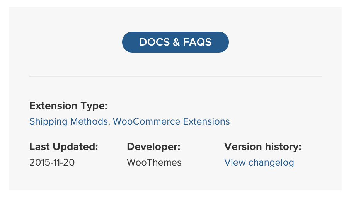The width and height of the screenshot is (351, 198).
Task: Click the word WooCommerce in the extensions link
Action: (147, 121)
